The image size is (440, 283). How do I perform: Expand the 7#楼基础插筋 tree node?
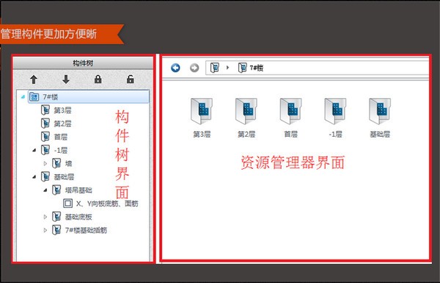(x=45, y=230)
